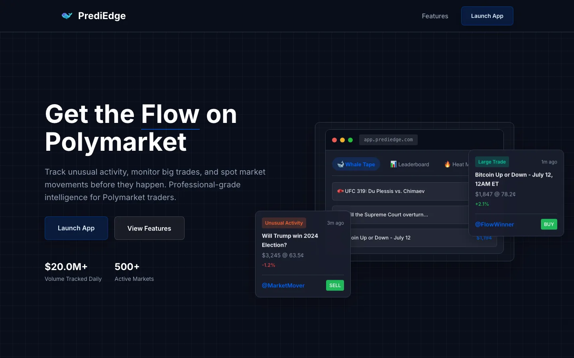Open Will Trump win 2024 Election? title
574x358 pixels.
click(290, 240)
